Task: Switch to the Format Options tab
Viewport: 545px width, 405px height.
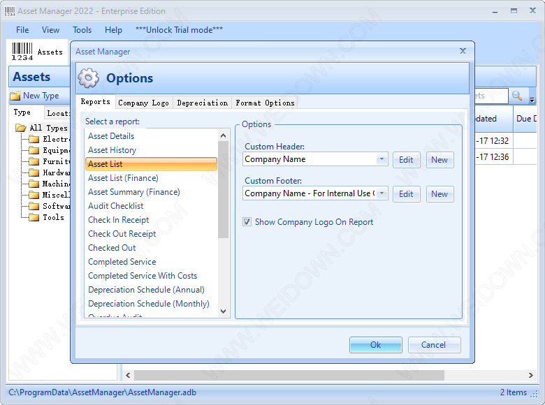Action: [x=265, y=103]
